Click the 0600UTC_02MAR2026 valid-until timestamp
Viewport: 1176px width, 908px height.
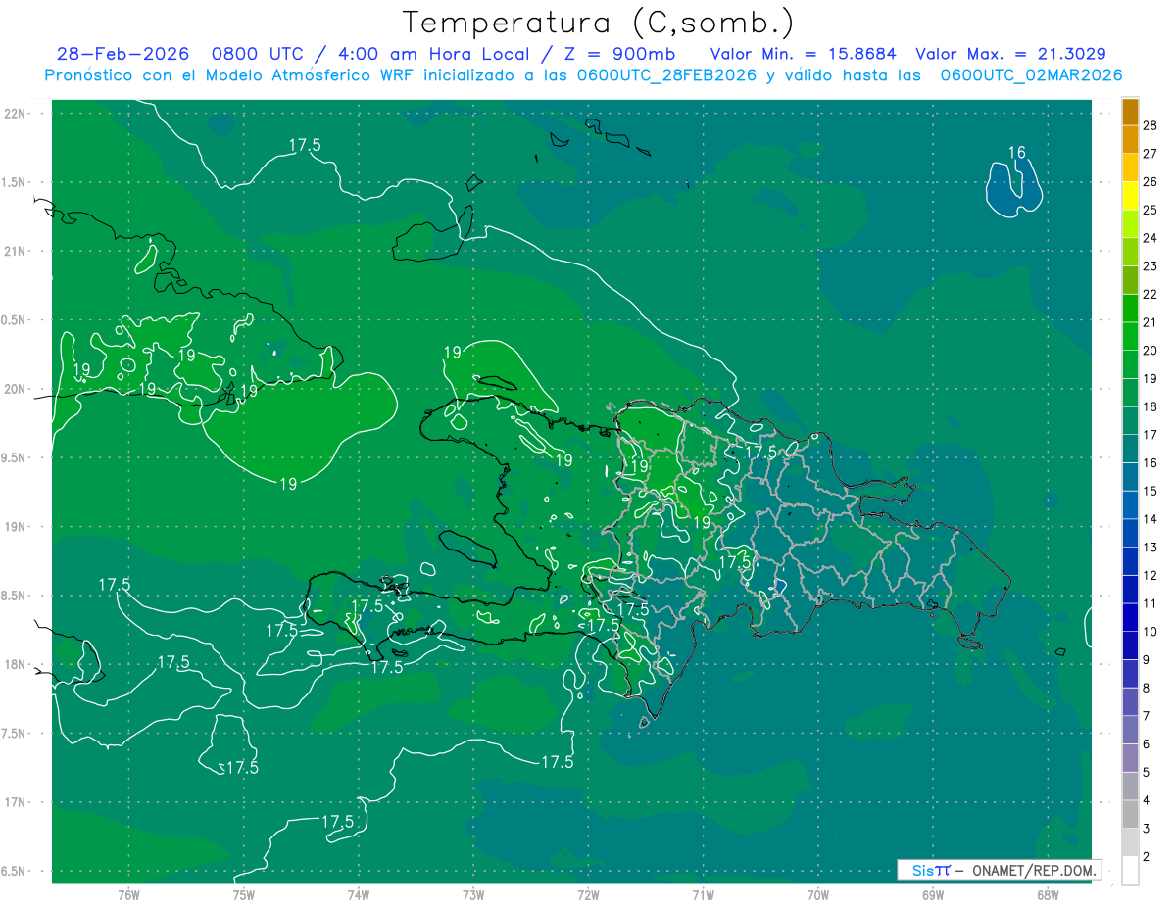pos(1031,75)
